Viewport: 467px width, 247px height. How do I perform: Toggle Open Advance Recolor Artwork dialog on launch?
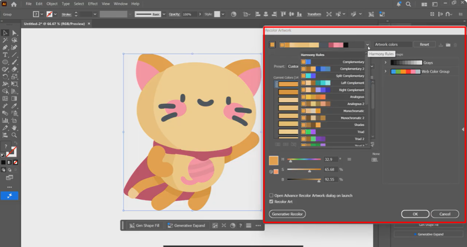(x=271, y=195)
